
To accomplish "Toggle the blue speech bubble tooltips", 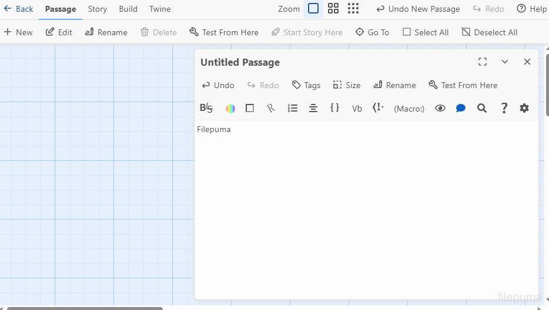I will [x=461, y=108].
